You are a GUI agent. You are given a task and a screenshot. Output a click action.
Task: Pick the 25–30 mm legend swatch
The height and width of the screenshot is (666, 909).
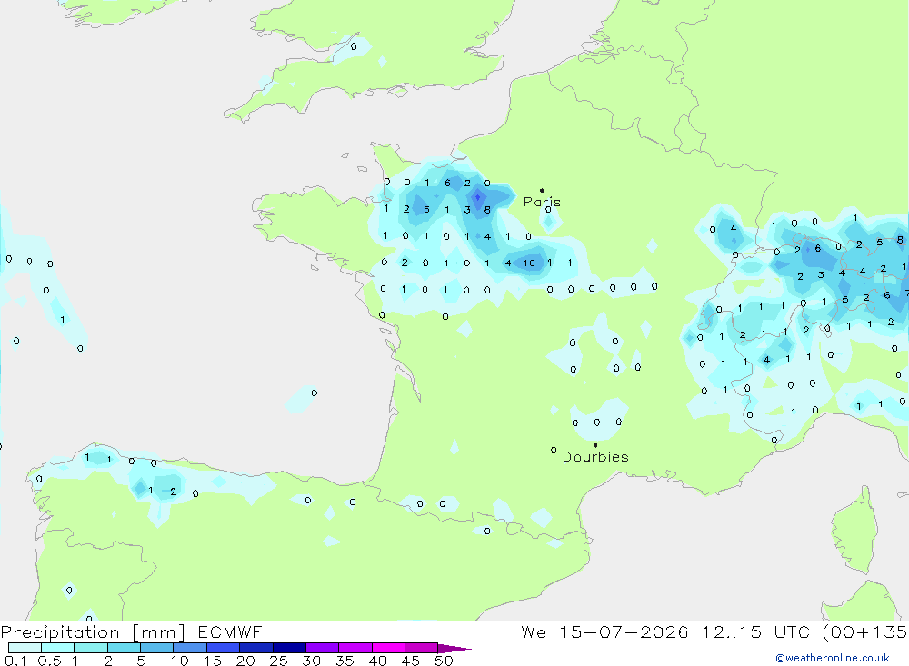pos(289,648)
